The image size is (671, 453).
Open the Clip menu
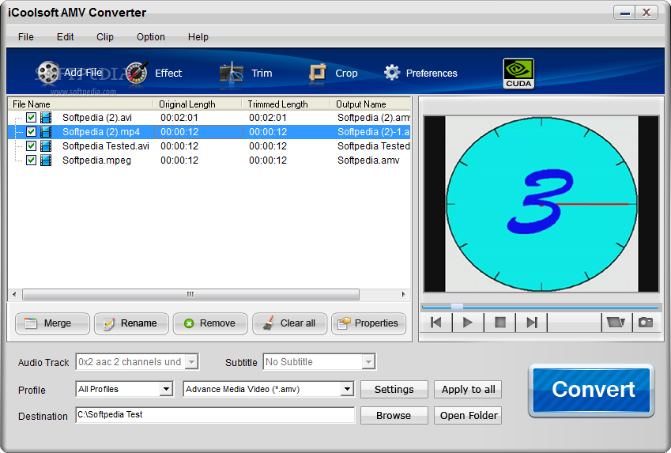[105, 37]
